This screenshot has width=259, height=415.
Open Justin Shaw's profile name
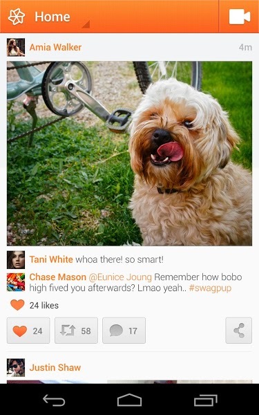pyautogui.click(x=55, y=367)
